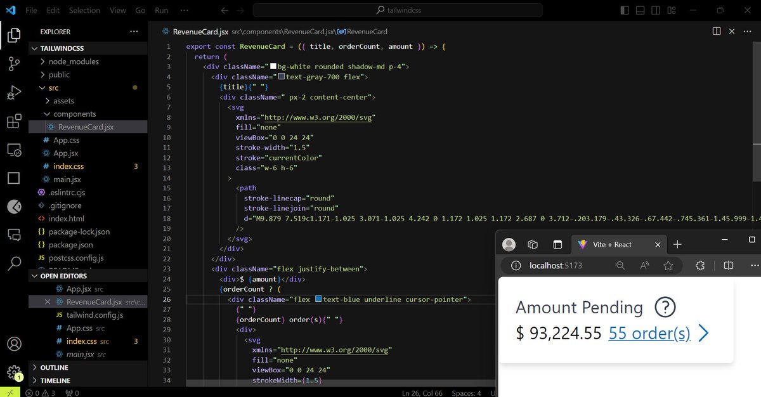Select the Vite + React browser tab
Viewport: 761px width, 397px height.
pos(618,245)
